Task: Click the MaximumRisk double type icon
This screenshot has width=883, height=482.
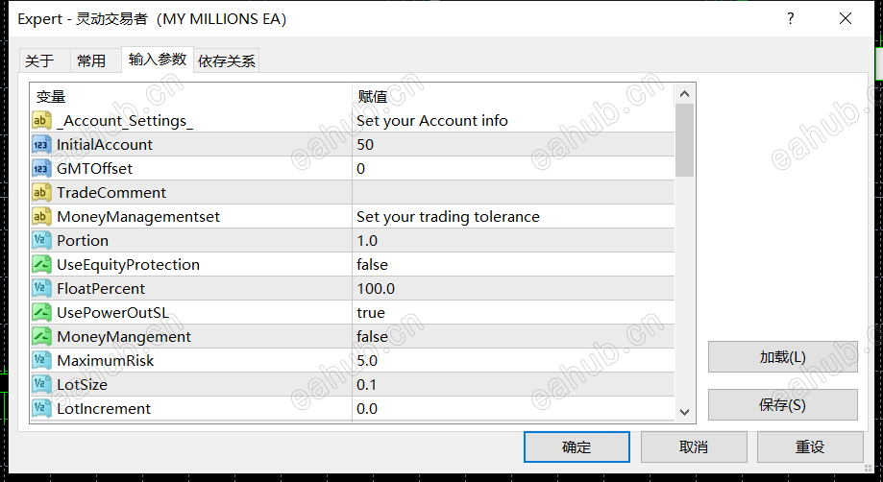Action: click(x=41, y=360)
